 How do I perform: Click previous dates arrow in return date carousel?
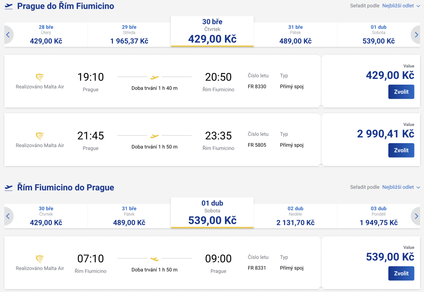click(8, 216)
